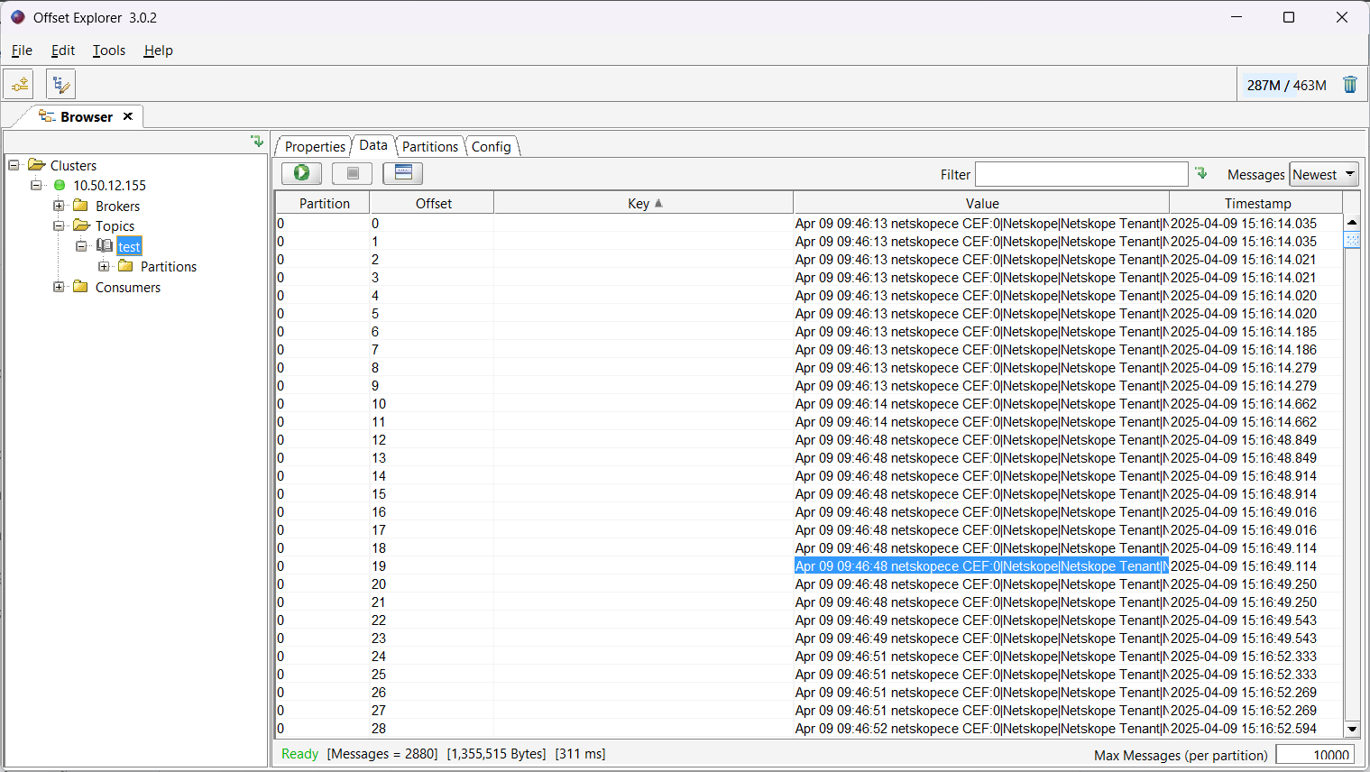Image resolution: width=1370 pixels, height=772 pixels.
Task: Select the Partitions tree item under test
Action: (x=168, y=267)
